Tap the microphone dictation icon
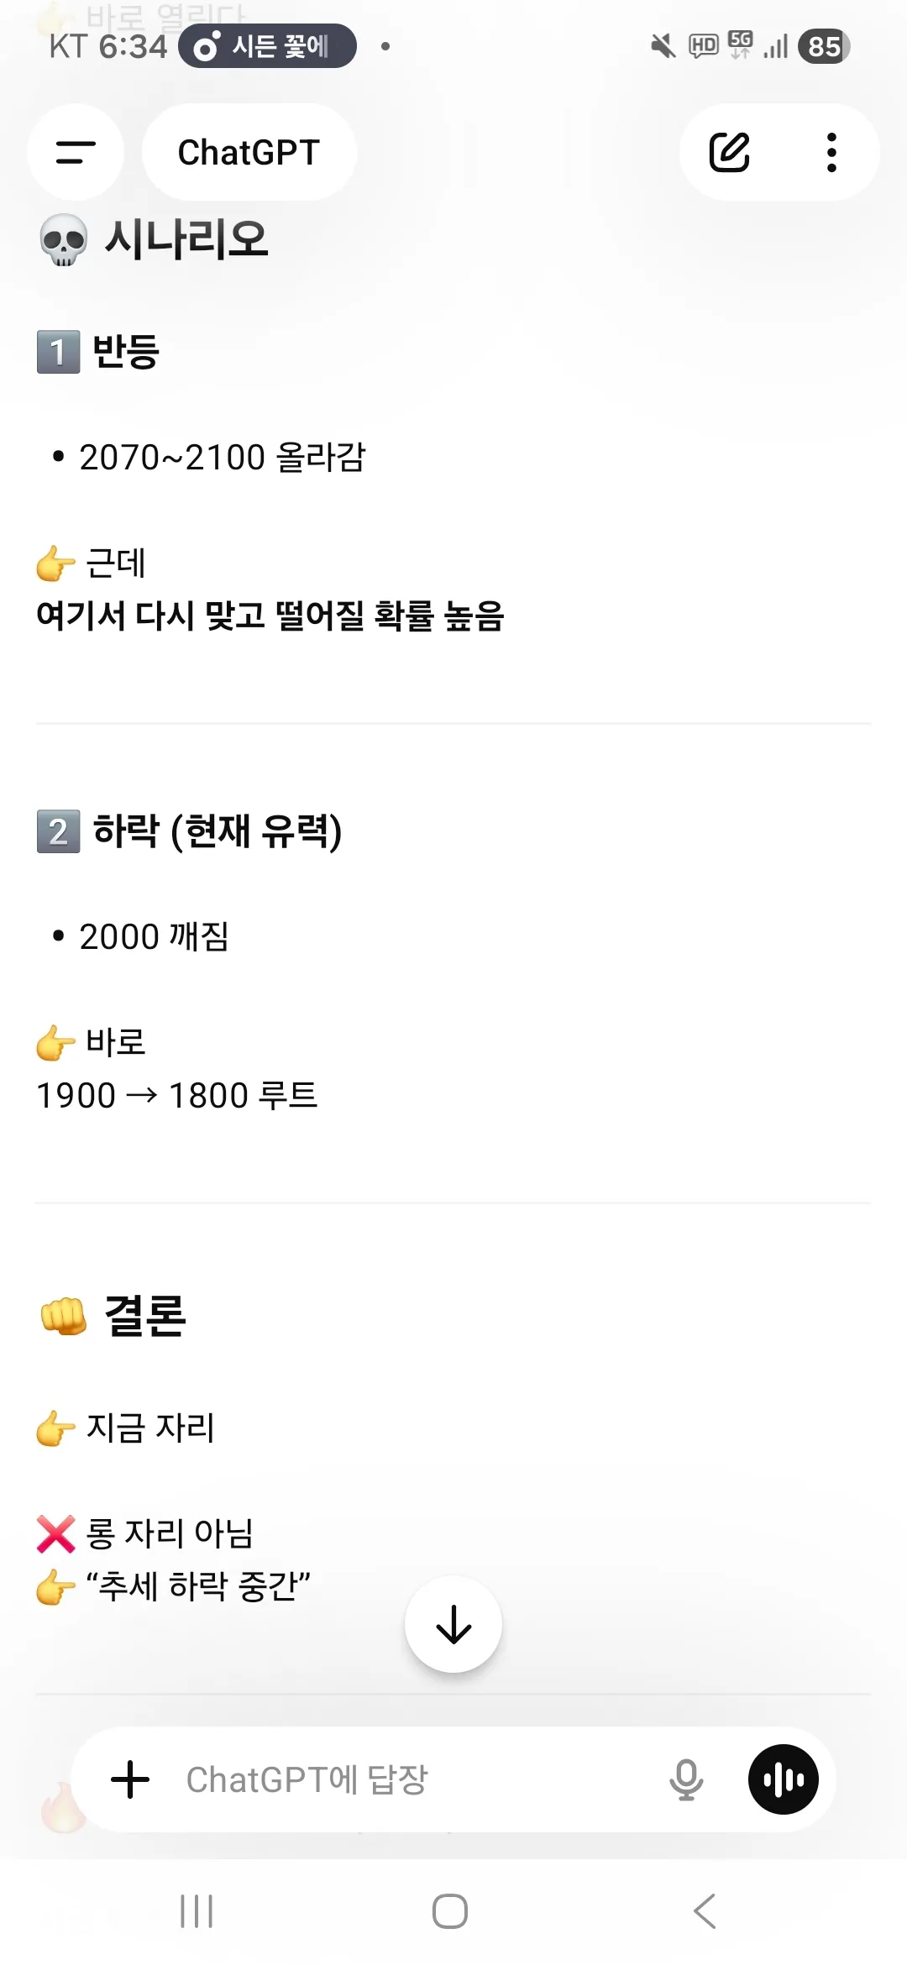907x1965 pixels. pos(686,1779)
